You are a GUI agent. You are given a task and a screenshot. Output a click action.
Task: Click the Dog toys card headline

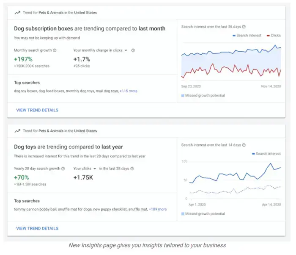tap(69, 147)
